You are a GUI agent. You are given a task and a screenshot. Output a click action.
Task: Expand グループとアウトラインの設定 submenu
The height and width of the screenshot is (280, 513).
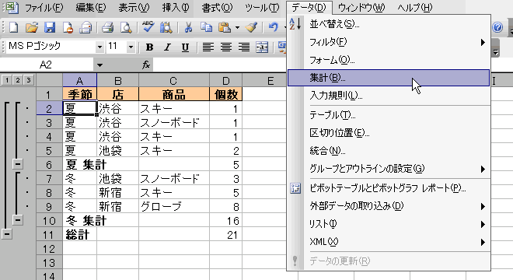389,169
